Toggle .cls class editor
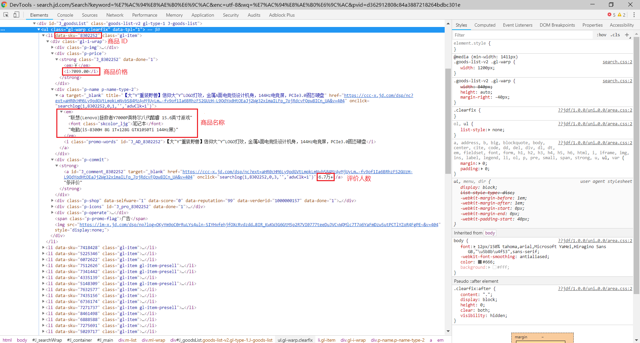Viewport: 640px width, 343px height. point(615,35)
